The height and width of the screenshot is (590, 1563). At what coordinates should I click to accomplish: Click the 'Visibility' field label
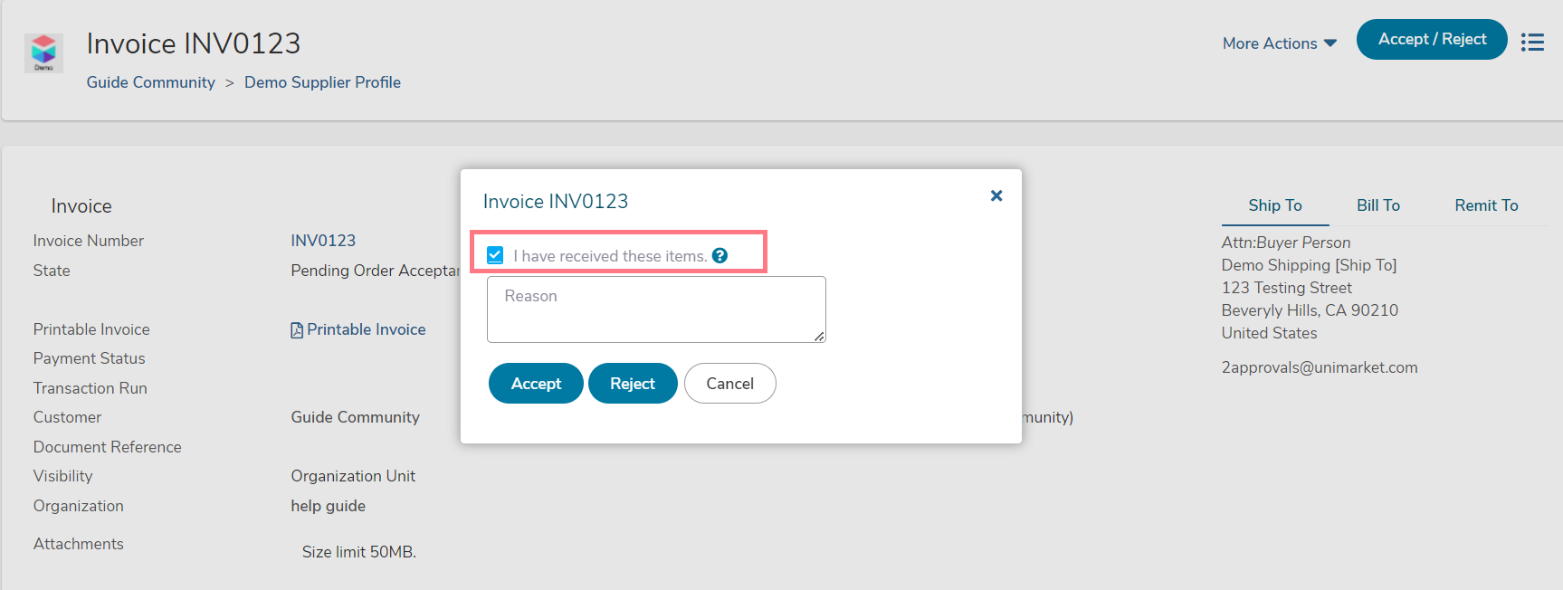click(63, 476)
